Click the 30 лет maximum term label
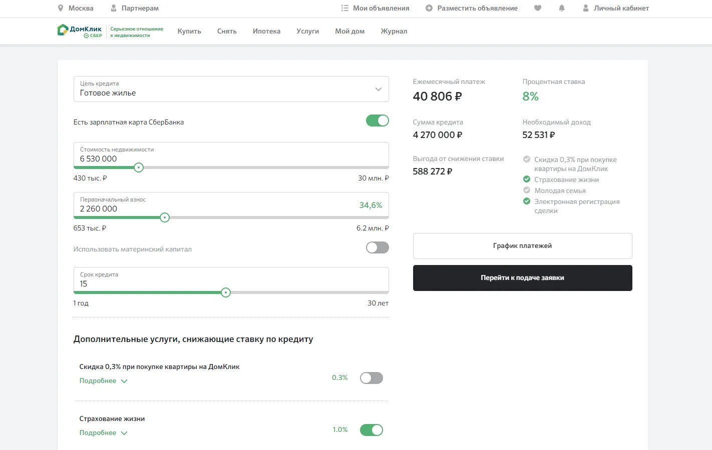The image size is (712, 450). [378, 303]
